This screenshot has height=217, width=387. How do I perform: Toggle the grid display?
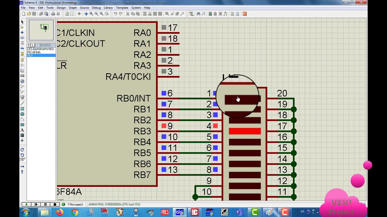(72, 14)
